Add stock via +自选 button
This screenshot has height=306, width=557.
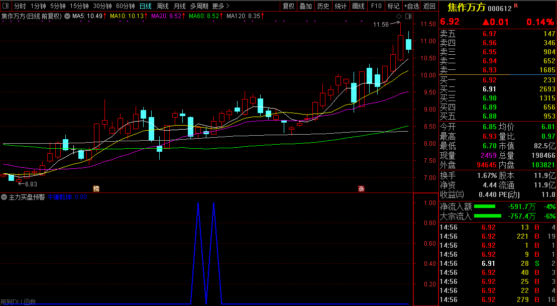pyautogui.click(x=411, y=6)
